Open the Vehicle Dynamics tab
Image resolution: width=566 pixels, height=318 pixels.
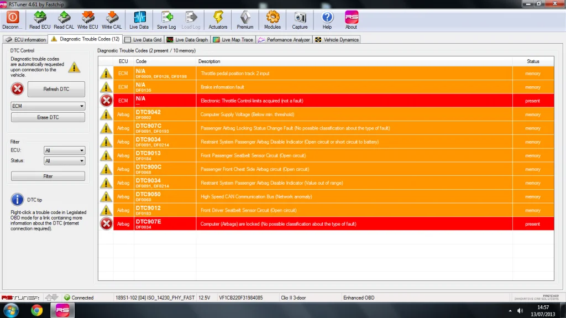337,40
